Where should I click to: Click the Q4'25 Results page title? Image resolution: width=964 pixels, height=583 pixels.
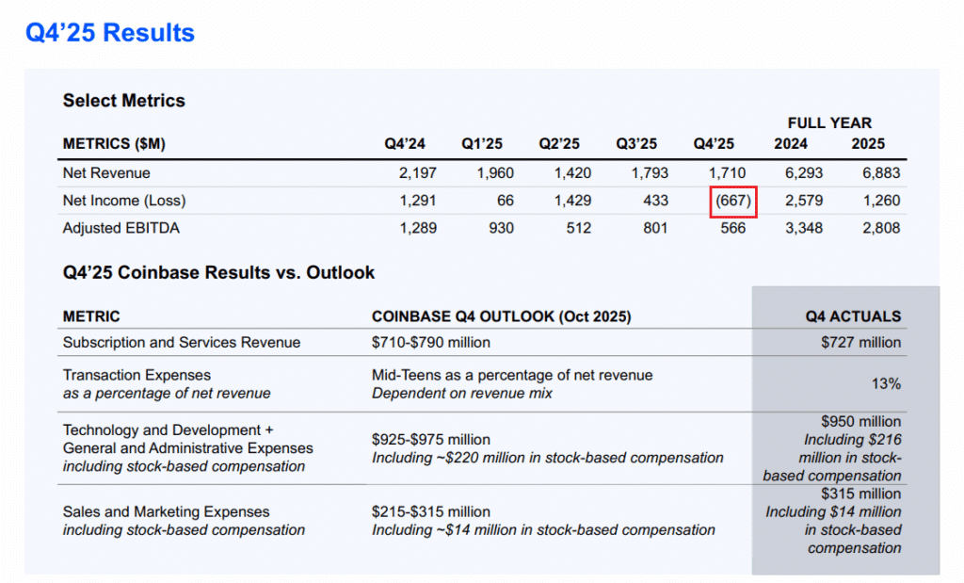tap(109, 33)
